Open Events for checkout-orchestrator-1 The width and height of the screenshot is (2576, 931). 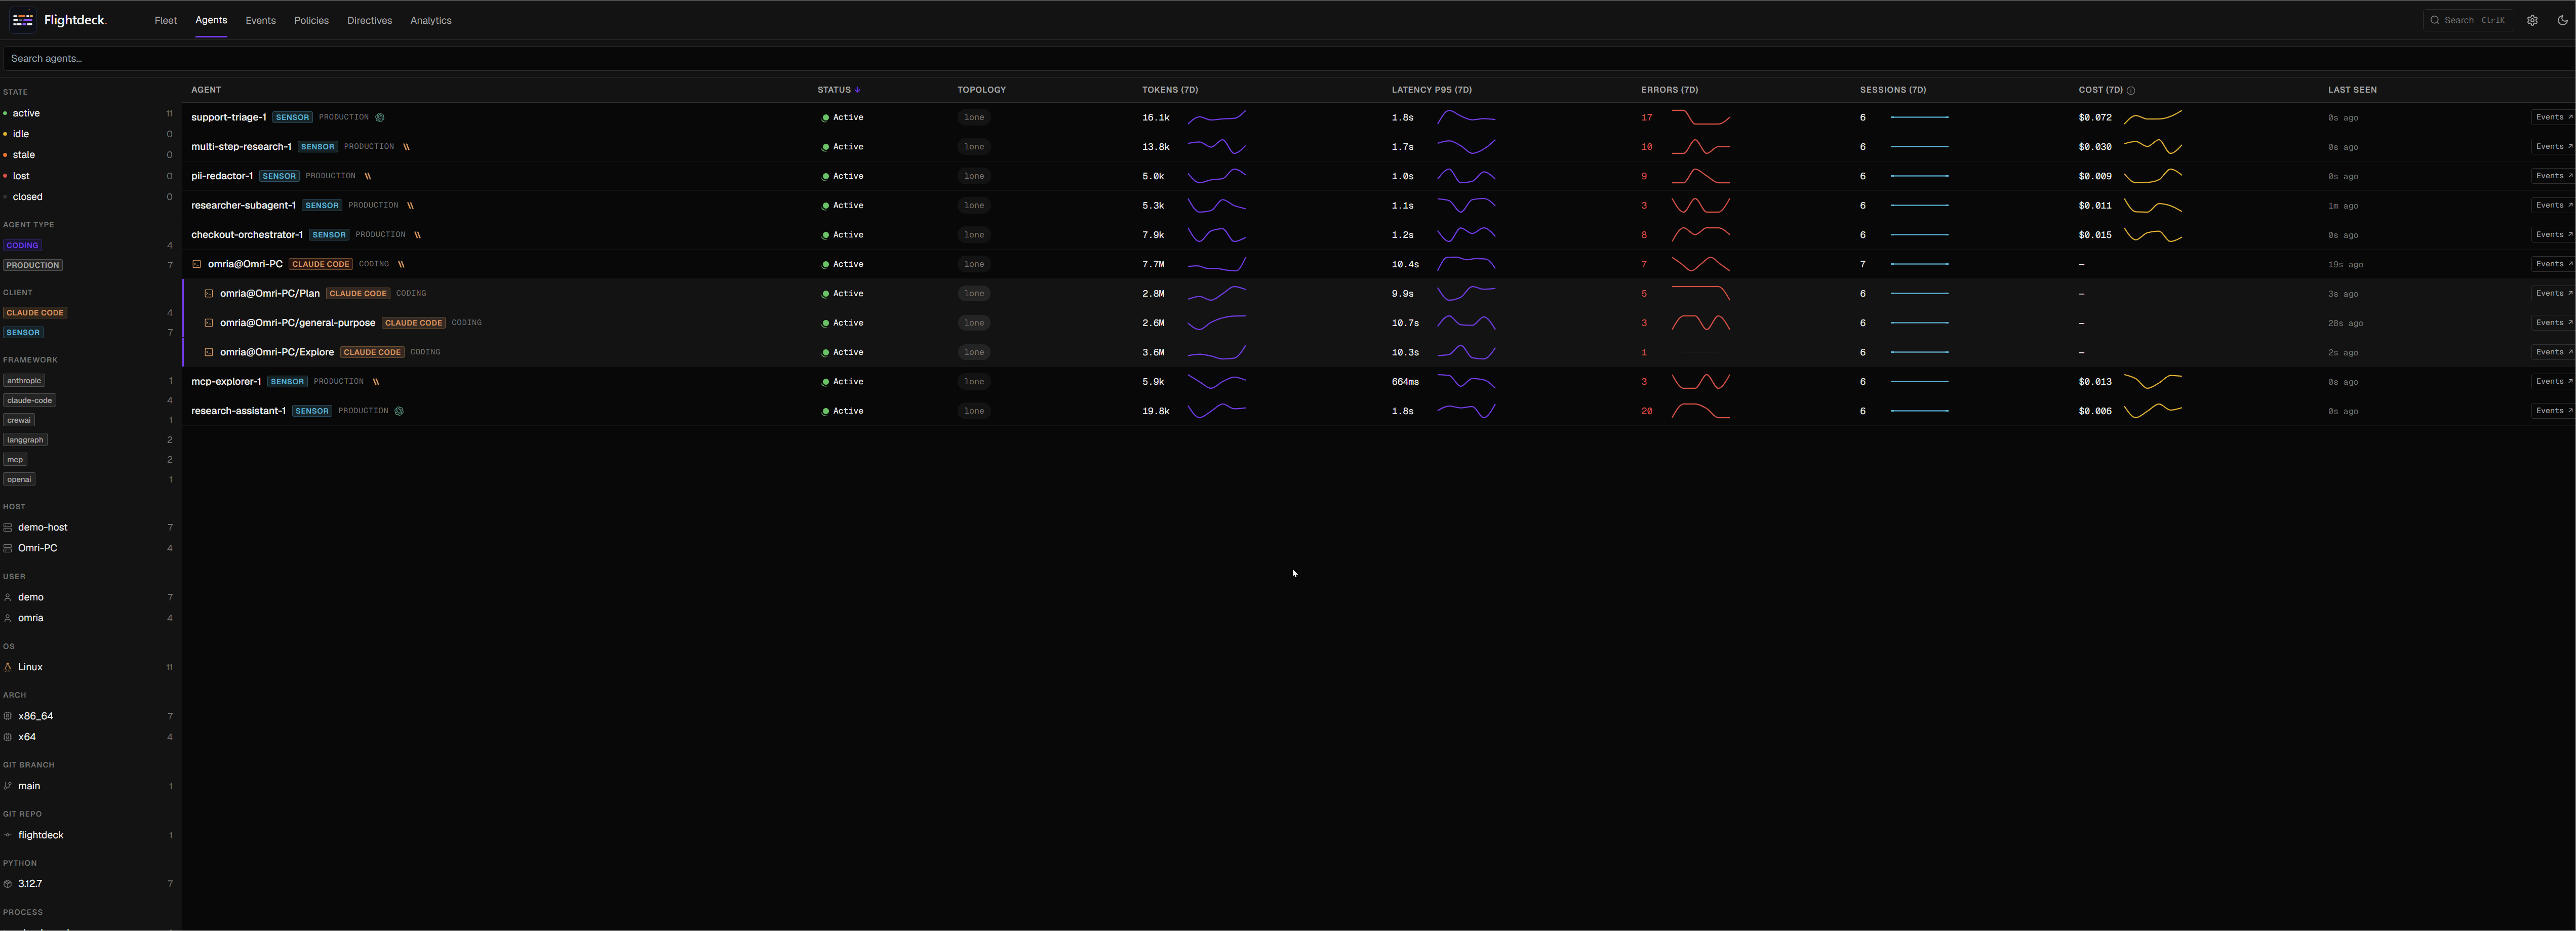2553,235
